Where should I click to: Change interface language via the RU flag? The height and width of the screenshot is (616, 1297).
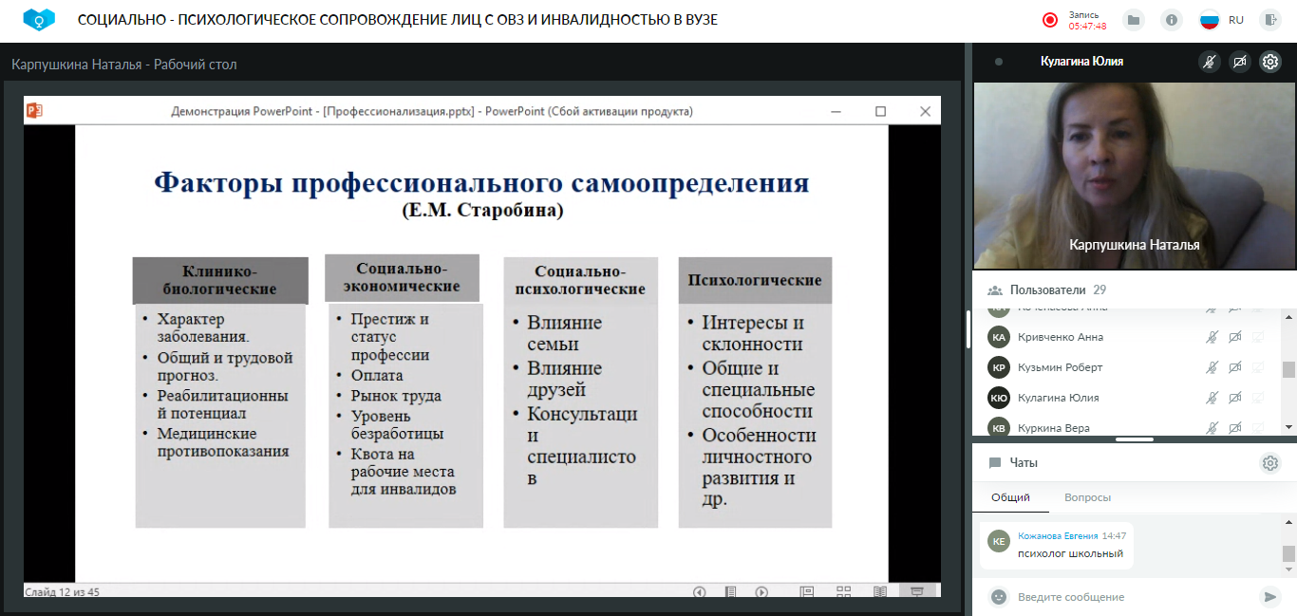1210,20
